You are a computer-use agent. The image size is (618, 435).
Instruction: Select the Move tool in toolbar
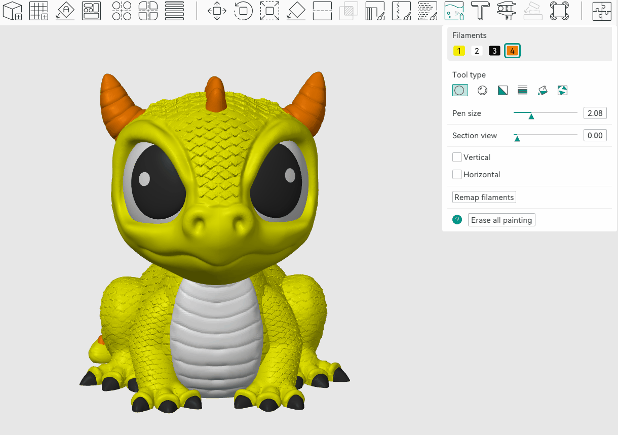pyautogui.click(x=217, y=11)
